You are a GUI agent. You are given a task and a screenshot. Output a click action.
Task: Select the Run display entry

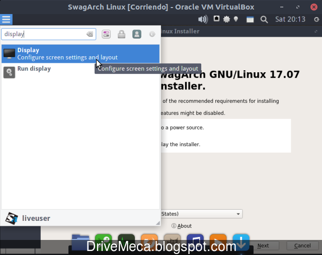80,72
